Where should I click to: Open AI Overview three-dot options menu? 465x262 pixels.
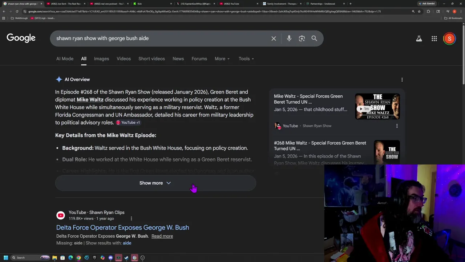coord(402,79)
